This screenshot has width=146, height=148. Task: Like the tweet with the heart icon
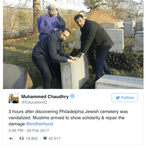[45, 138]
